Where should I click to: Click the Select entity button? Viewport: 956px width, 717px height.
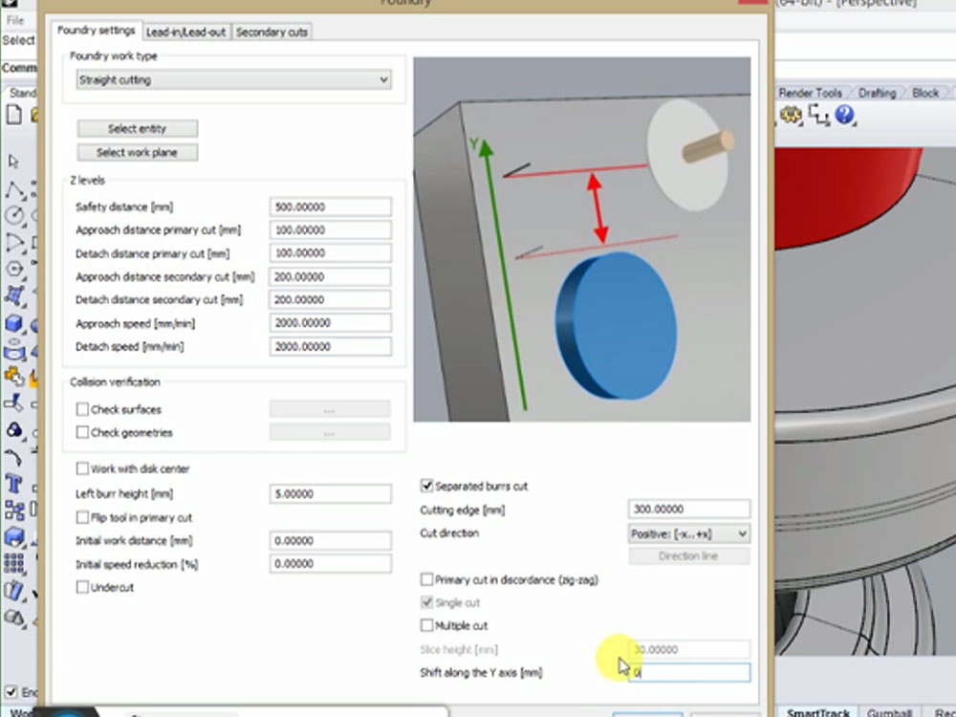(137, 129)
